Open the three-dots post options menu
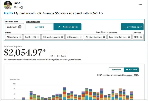The image size is (148, 101). [140, 5]
